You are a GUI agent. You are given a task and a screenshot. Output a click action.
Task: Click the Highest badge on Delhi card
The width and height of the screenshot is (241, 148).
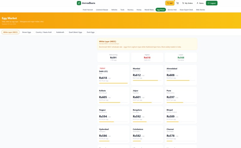[x=102, y=68]
